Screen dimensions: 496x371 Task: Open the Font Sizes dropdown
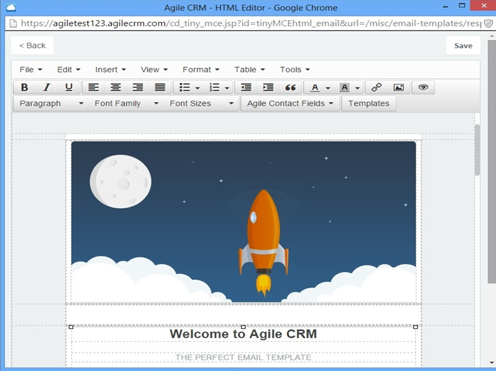[x=201, y=103]
